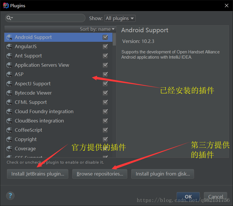Viewport: 233px width, 206px height.
Task: Select the Coverage plugin name
Action: pyautogui.click(x=25, y=149)
